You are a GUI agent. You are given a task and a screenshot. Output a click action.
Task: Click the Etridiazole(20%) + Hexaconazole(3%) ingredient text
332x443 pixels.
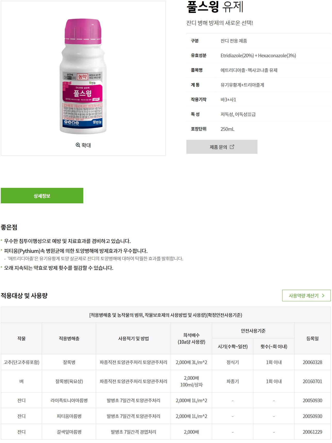tap(258, 55)
